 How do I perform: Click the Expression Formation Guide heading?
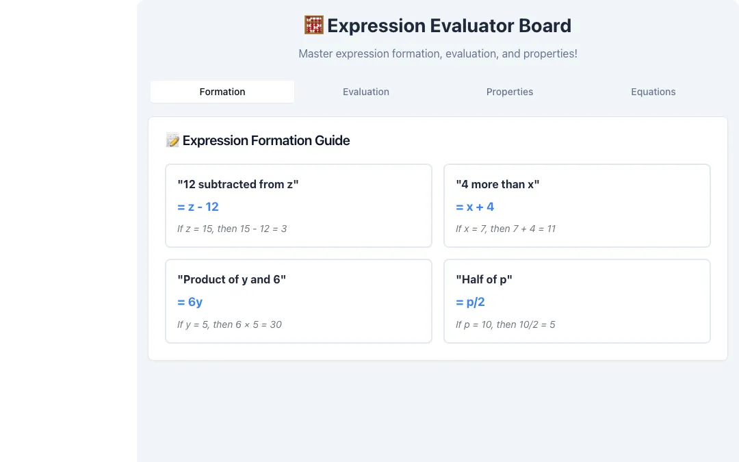266,140
